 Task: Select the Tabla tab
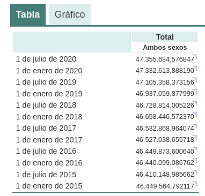[x=28, y=14]
